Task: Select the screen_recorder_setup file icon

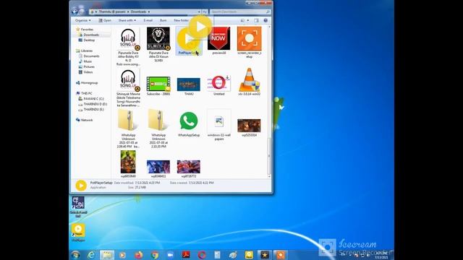Action: pos(249,38)
